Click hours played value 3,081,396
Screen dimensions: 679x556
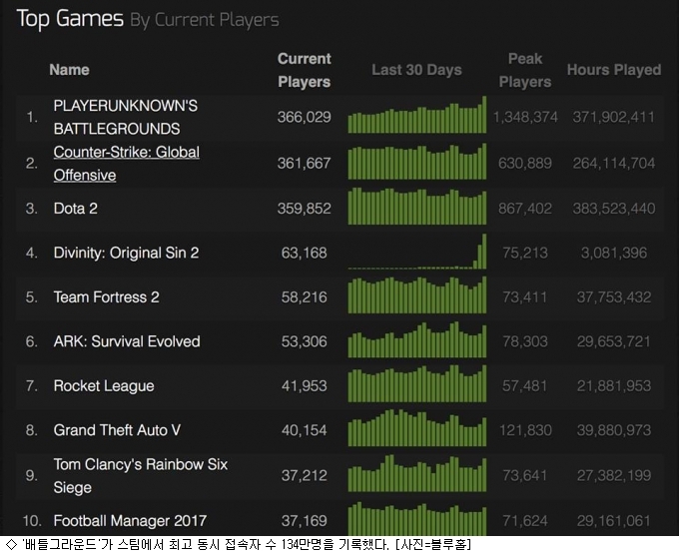(x=614, y=253)
